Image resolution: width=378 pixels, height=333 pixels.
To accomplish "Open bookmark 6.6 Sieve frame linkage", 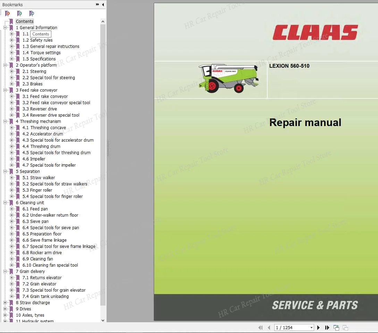I will 44,240.
